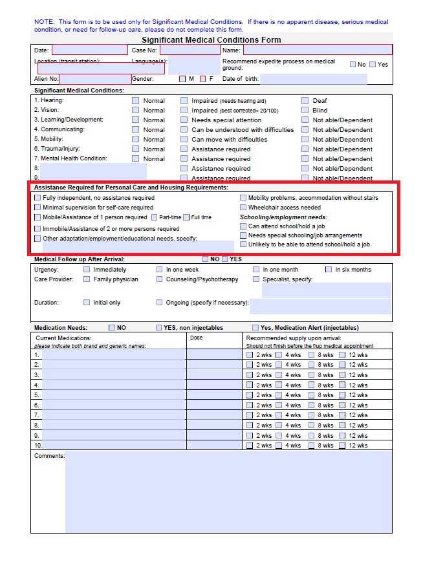Mark Medication Needs as NO
The image size is (434, 562).
tap(112, 328)
